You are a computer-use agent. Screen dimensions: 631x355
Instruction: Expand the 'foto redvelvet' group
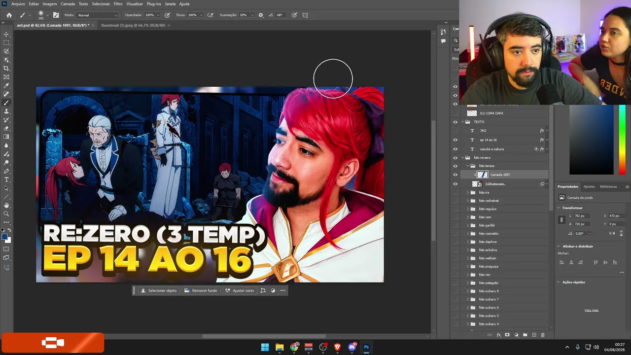467,201
